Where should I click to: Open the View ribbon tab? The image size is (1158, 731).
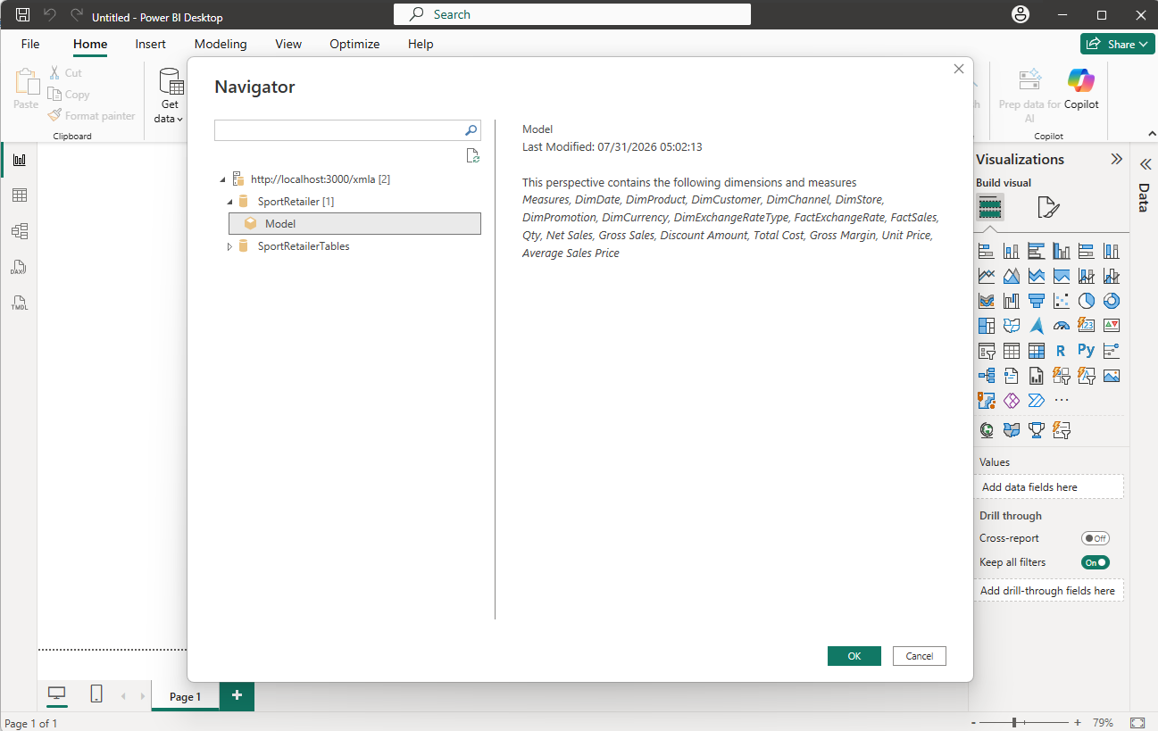288,44
